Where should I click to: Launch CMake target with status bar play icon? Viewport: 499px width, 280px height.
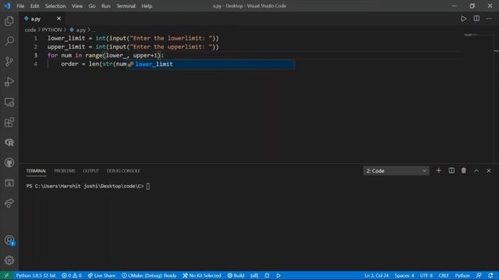[278, 275]
